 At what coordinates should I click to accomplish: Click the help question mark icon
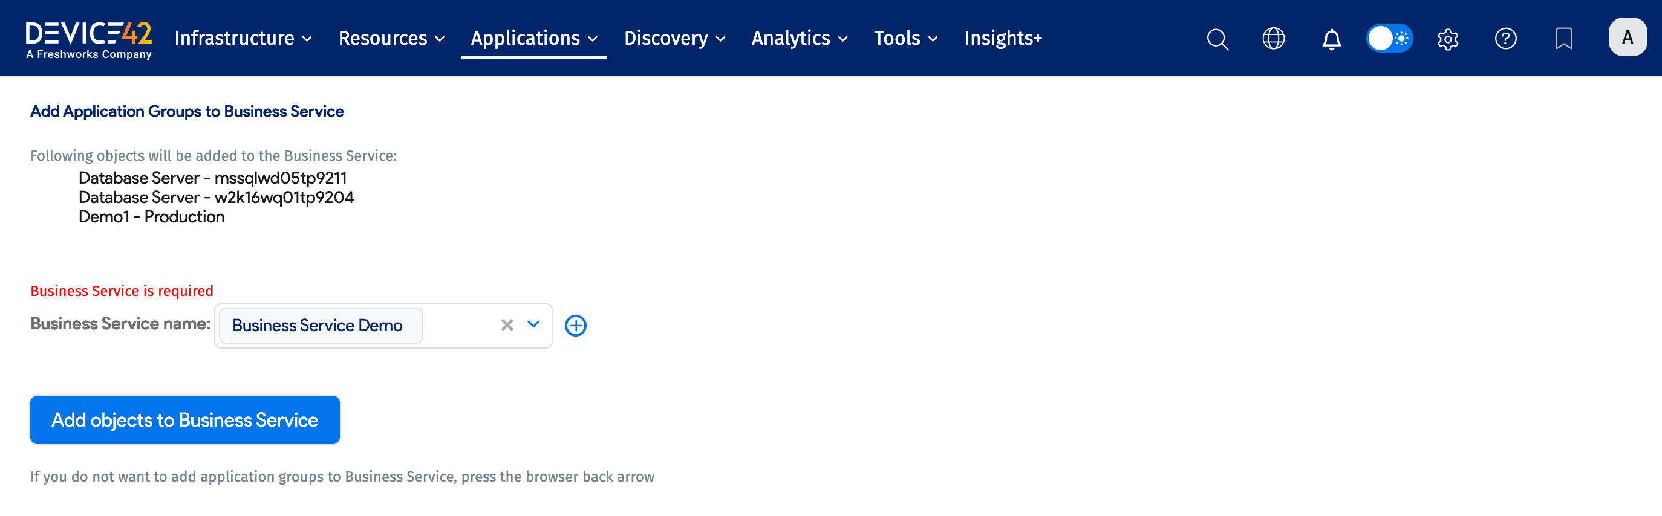[x=1505, y=39]
